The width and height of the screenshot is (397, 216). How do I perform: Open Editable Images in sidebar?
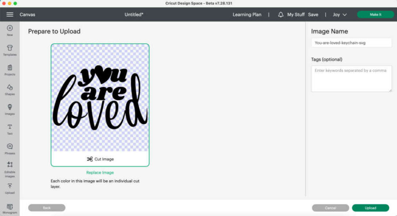10,168
